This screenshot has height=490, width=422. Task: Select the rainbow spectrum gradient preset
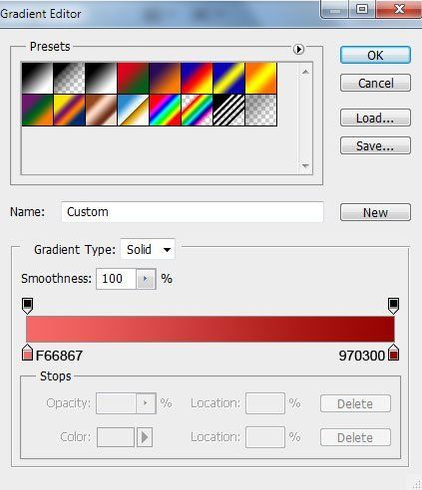pos(165,111)
